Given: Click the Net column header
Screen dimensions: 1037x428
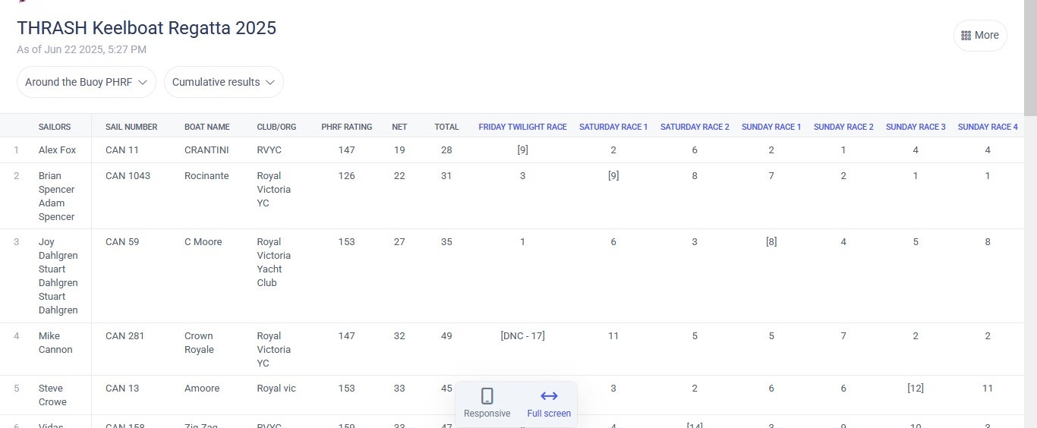Looking at the screenshot, I should pos(399,127).
